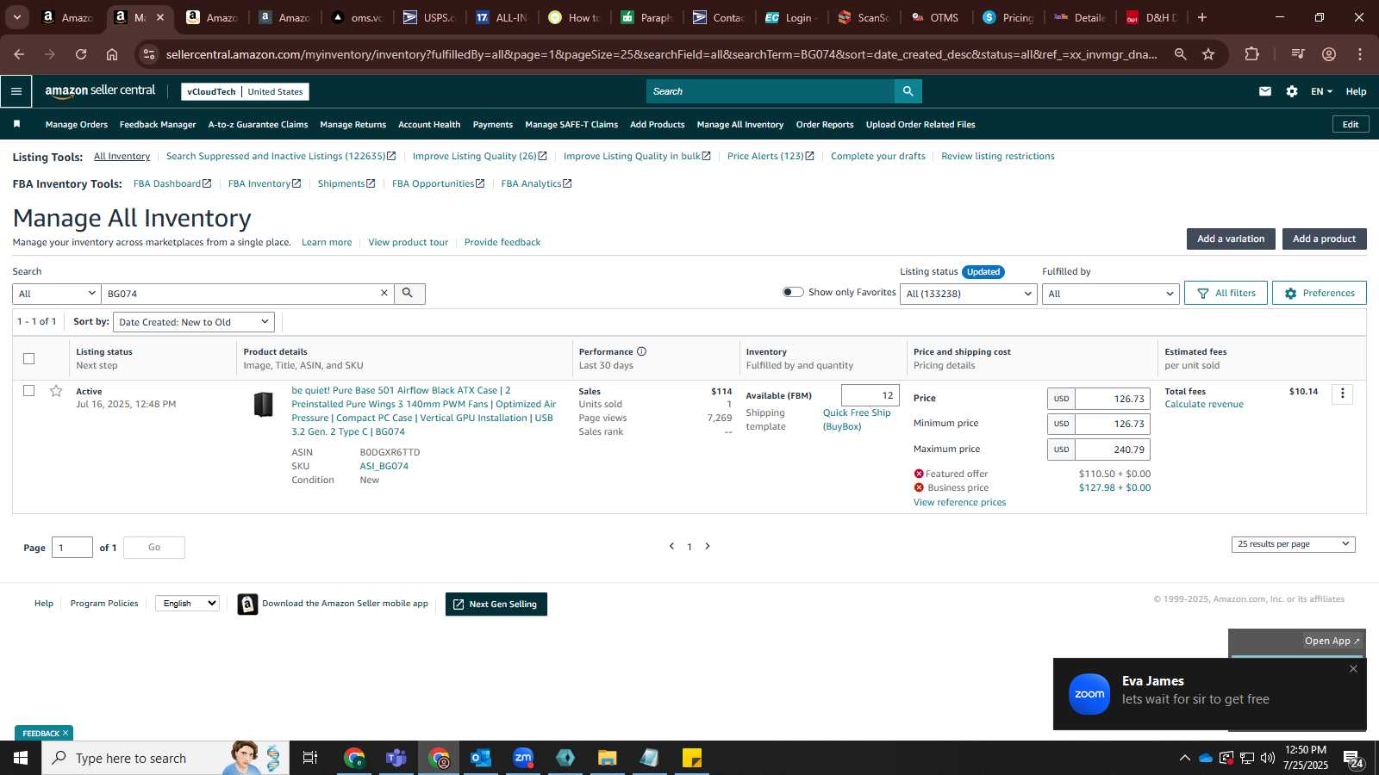Open the Listing status All (133238) dropdown

point(969,294)
